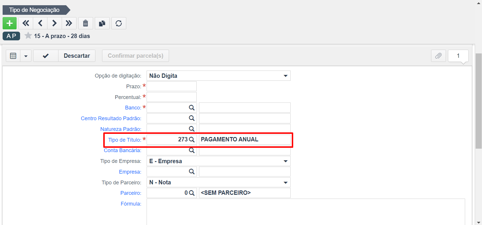Refresh the record with reload icon
The width and height of the screenshot is (482, 225).
point(119,23)
